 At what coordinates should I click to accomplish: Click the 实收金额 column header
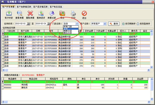[89, 31]
